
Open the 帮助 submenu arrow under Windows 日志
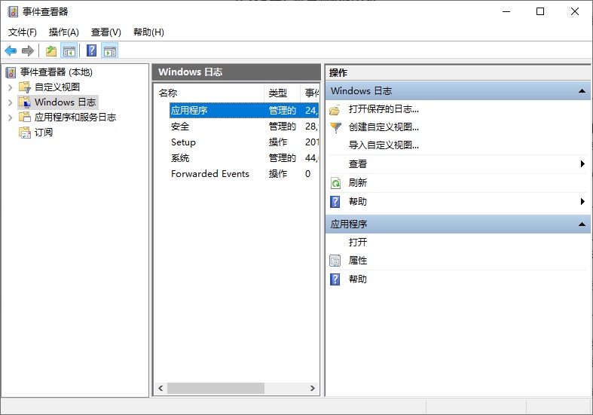582,201
